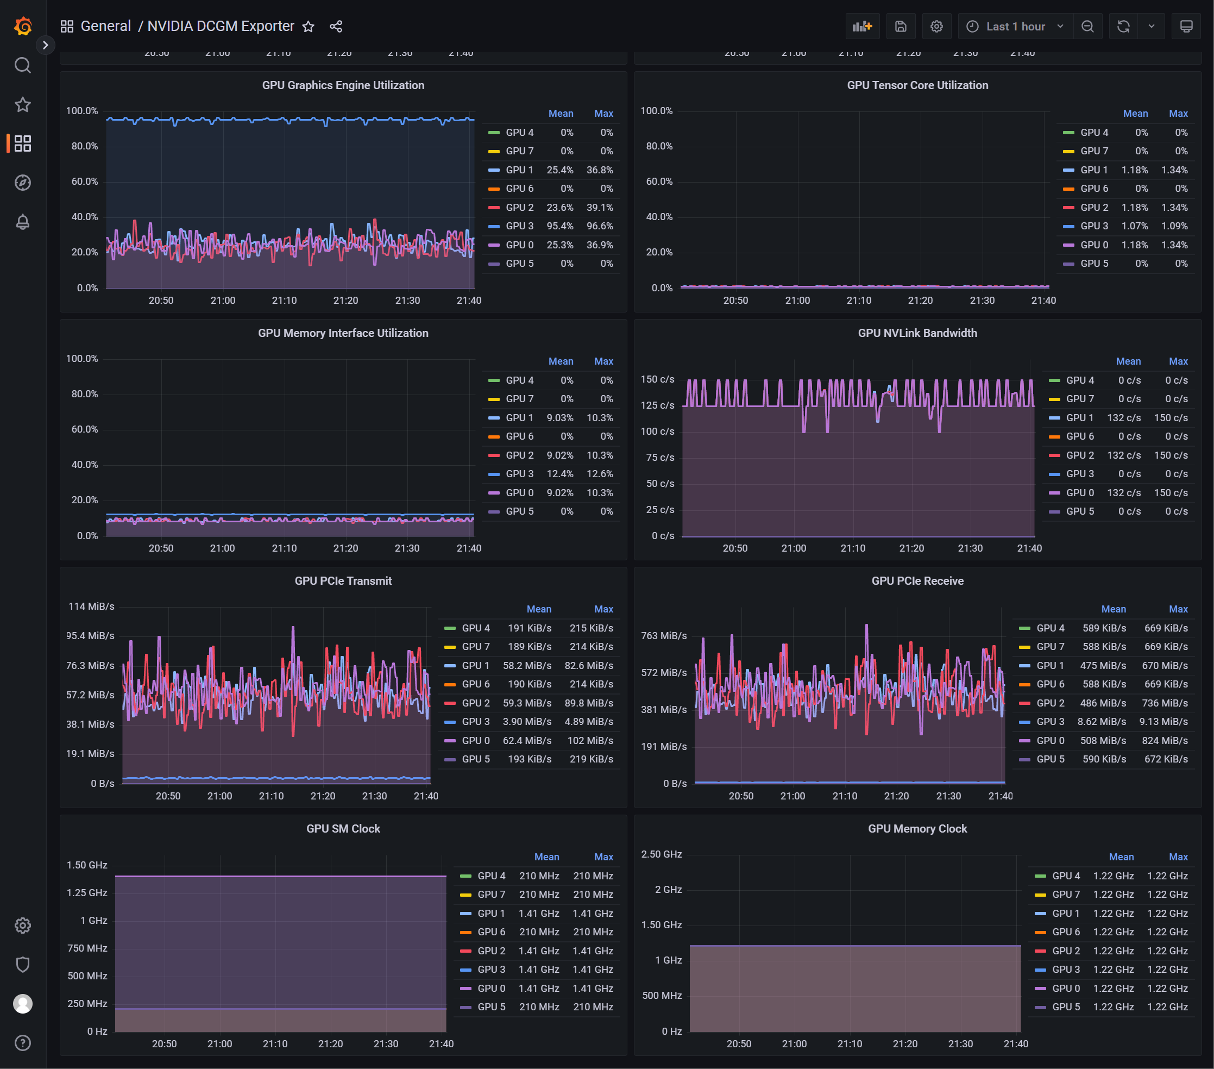This screenshot has width=1214, height=1069.
Task: Click the Save dashboard icon
Action: point(901,26)
